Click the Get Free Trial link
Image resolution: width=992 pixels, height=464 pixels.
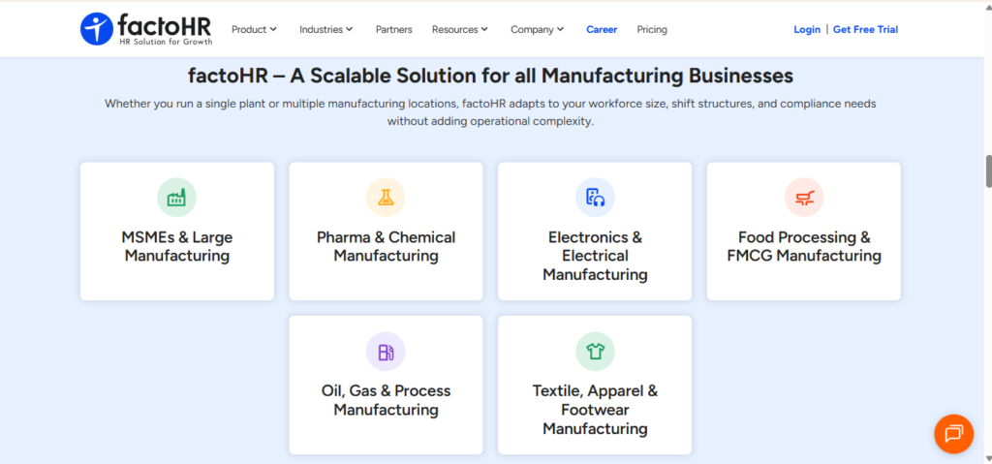[x=865, y=29]
